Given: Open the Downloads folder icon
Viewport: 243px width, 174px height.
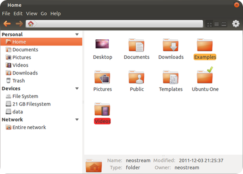Looking at the screenshot, I should [x=171, y=45].
